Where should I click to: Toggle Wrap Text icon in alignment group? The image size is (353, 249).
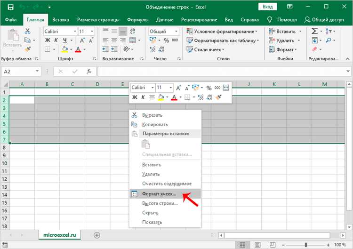[x=133, y=31]
